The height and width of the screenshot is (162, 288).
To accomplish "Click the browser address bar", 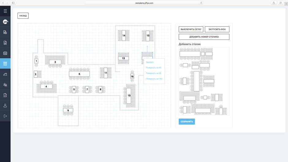I will 144,3.
